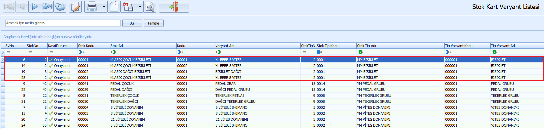Click stock code 00060 cell
Viewport: 544px width, 129px height.
93,125
